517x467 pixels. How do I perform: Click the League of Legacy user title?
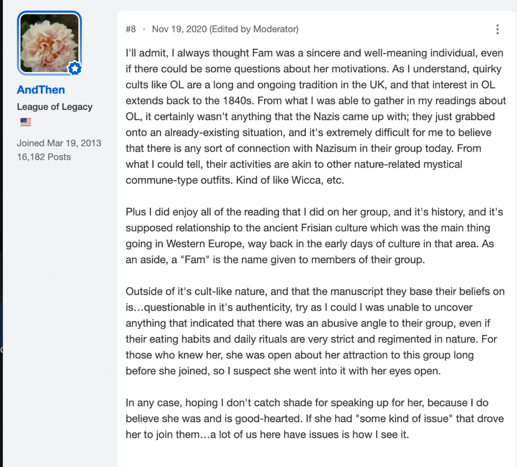tap(55, 106)
